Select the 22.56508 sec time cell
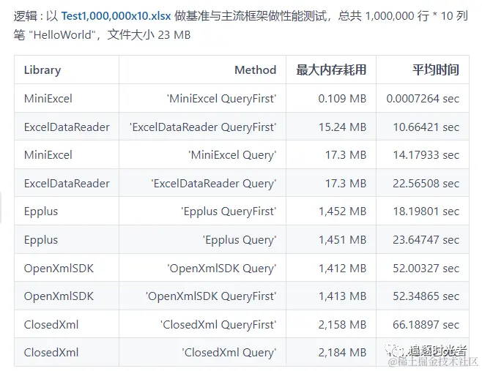This screenshot has width=482, height=371. point(423,183)
